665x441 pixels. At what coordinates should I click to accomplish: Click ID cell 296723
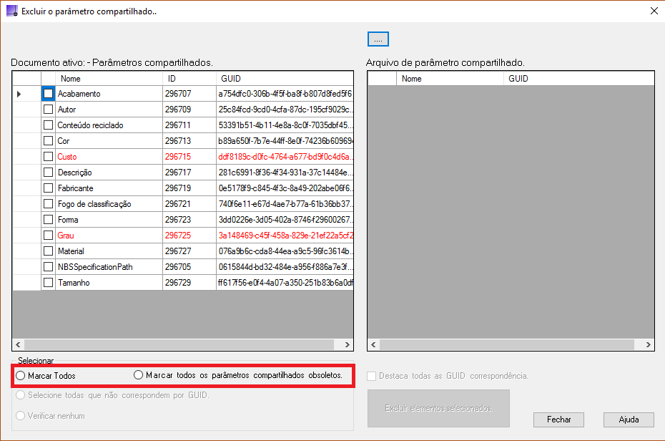tap(189, 220)
